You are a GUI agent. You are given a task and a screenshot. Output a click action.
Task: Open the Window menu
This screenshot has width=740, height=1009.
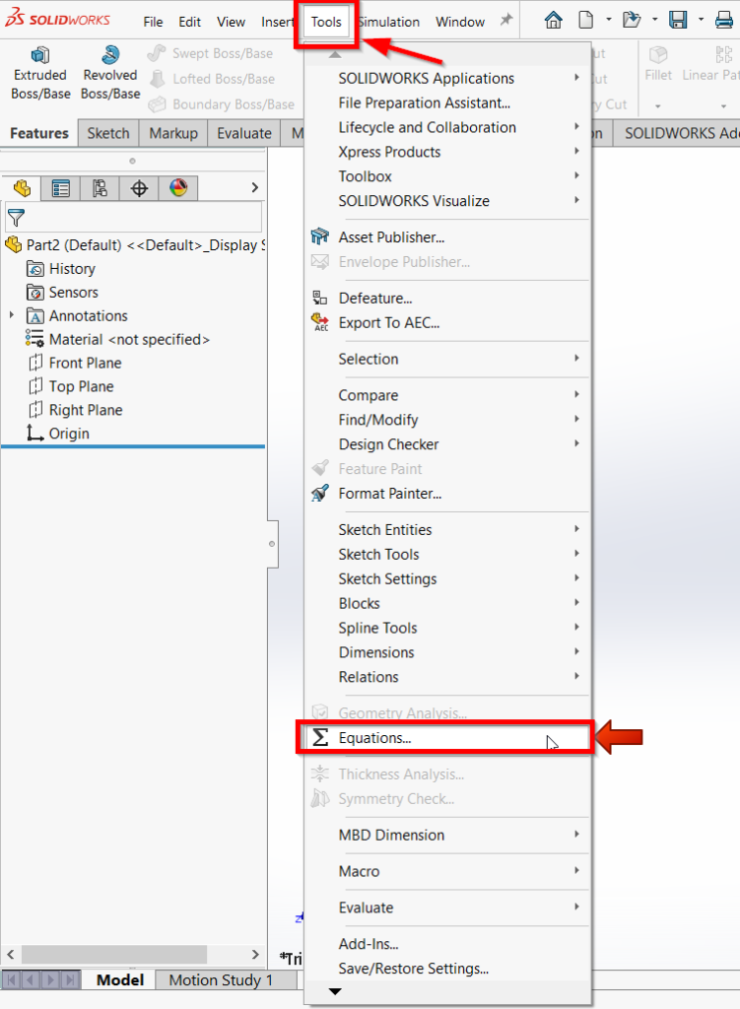[x=460, y=22]
